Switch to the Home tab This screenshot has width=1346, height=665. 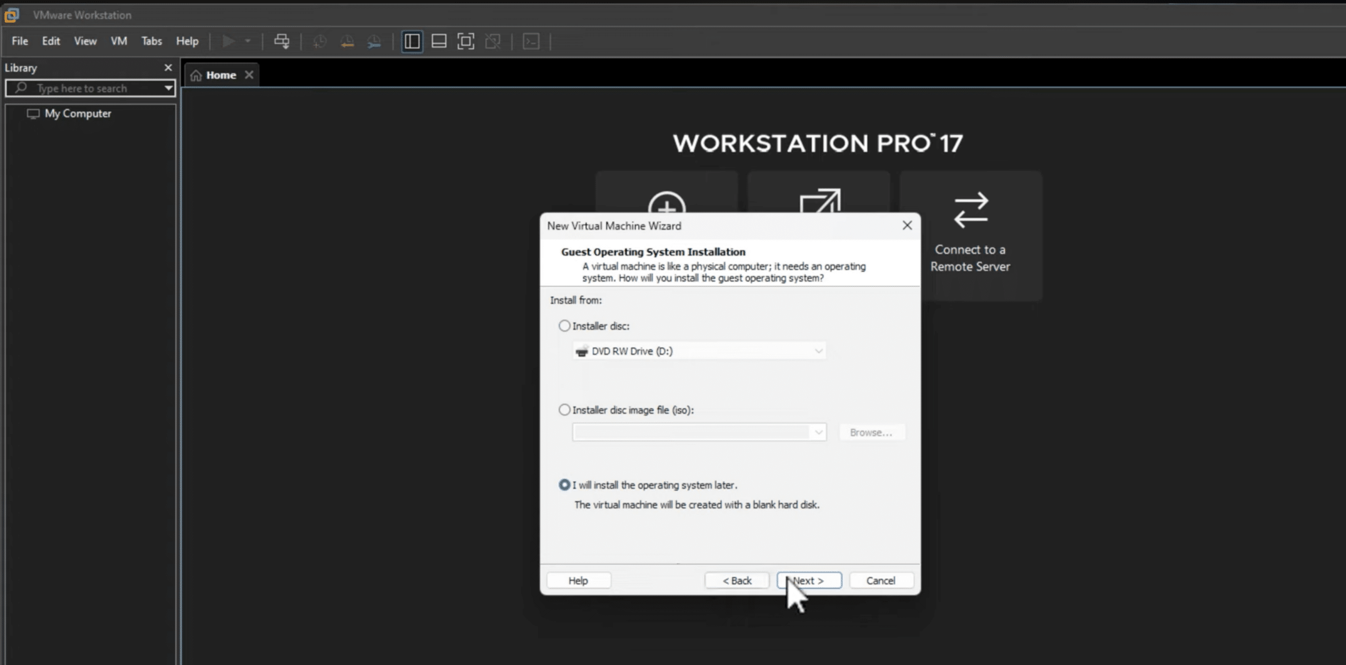pyautogui.click(x=219, y=75)
